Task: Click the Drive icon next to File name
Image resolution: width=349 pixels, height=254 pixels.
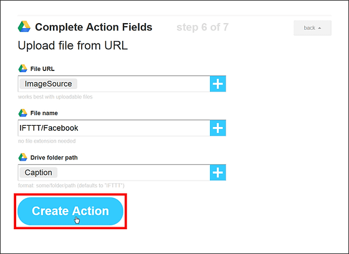Action: pyautogui.click(x=22, y=113)
